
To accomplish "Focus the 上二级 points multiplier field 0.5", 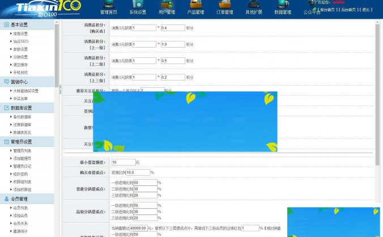I will pyautogui.click(x=173, y=61).
